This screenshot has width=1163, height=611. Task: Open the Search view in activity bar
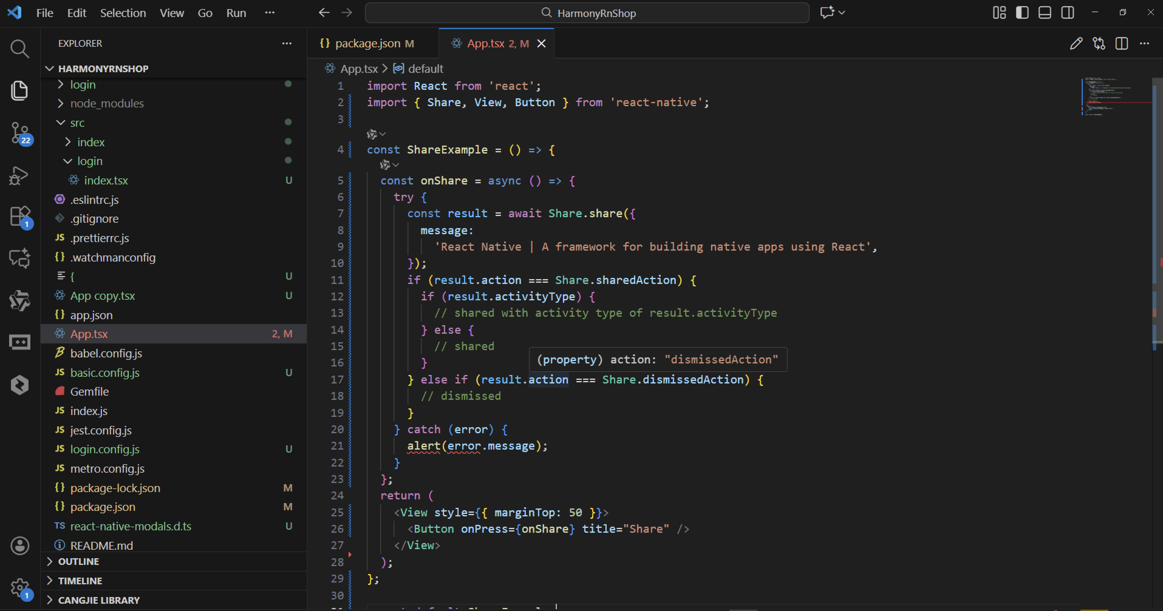pos(19,48)
